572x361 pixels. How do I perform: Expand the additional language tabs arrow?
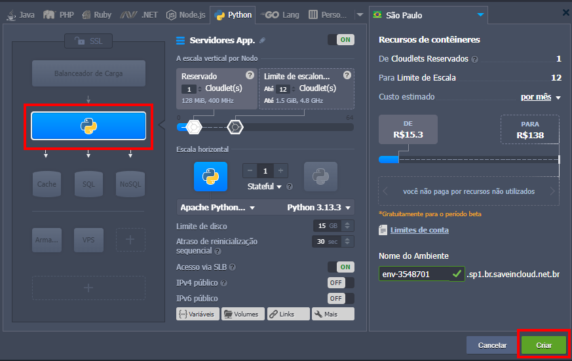[x=360, y=15]
